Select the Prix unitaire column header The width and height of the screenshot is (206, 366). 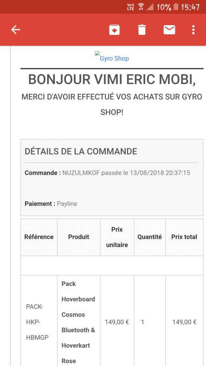tap(117, 237)
